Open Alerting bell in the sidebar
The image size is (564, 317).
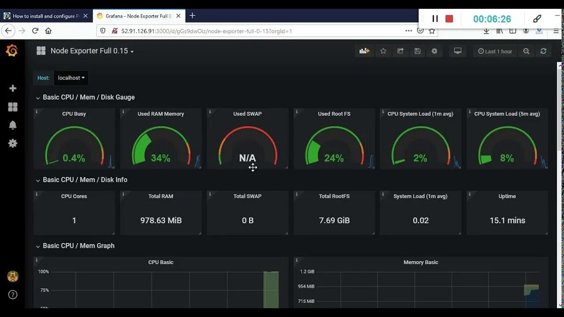13,125
